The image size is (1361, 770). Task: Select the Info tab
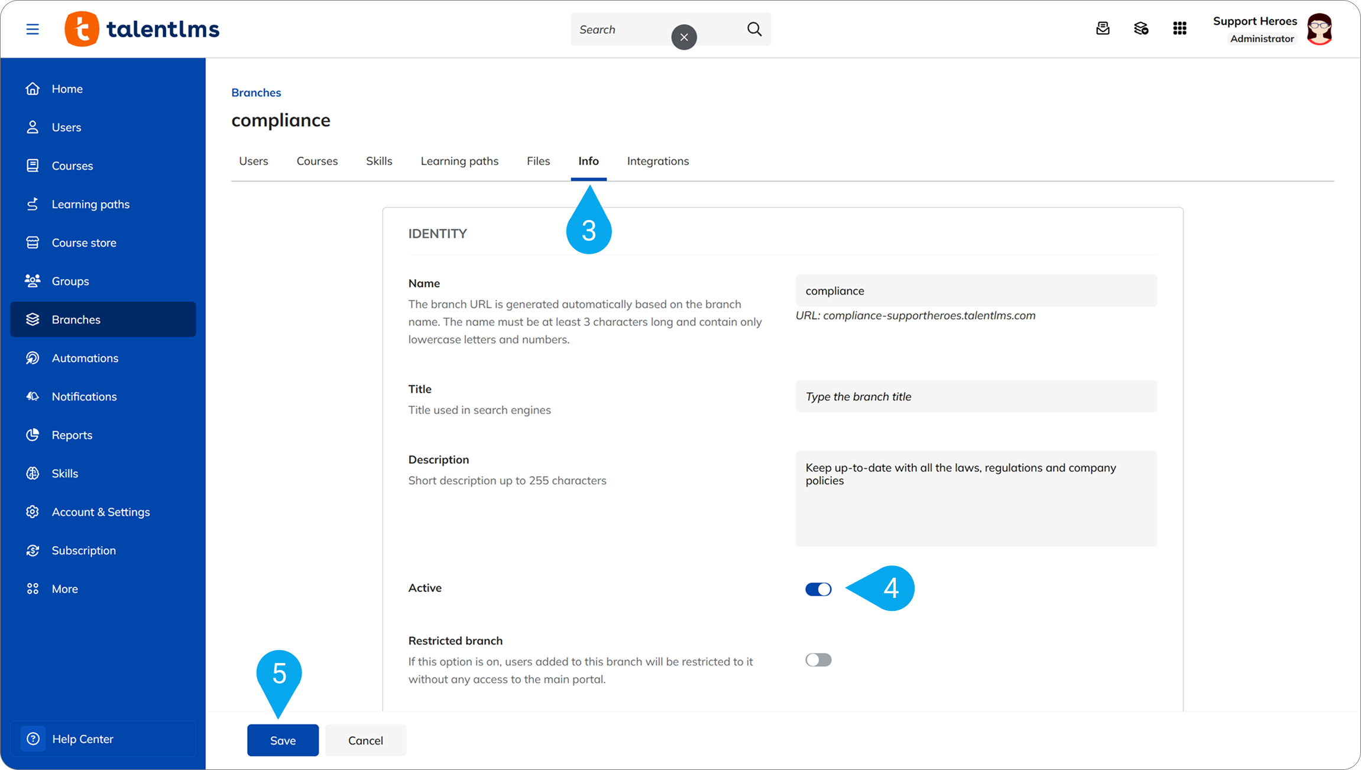pos(588,161)
